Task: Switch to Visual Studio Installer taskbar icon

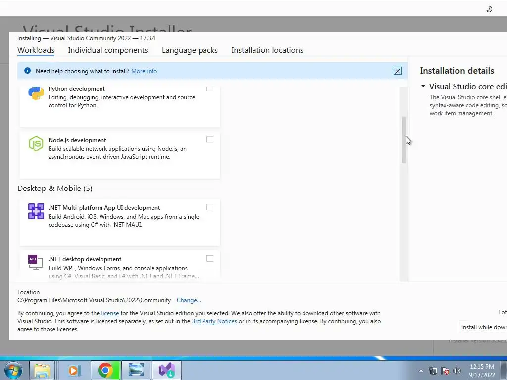Action: coord(167,370)
